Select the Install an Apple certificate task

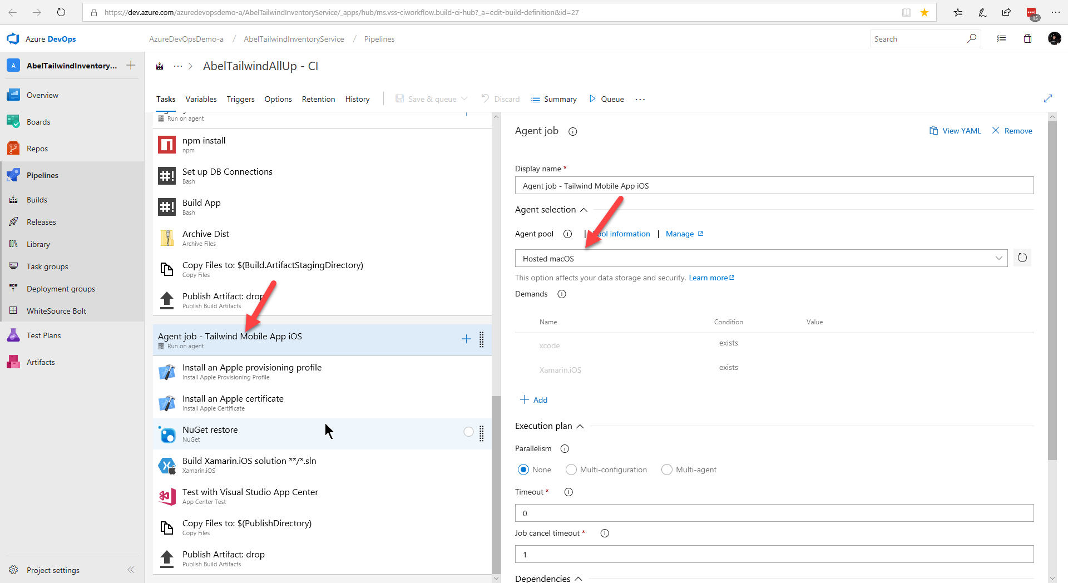coord(322,403)
